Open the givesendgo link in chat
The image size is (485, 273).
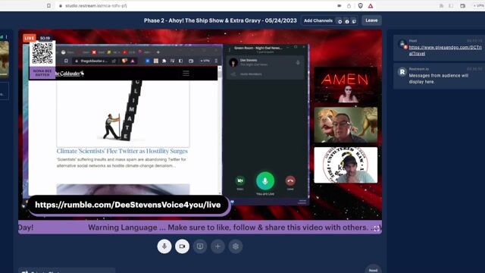click(x=445, y=51)
